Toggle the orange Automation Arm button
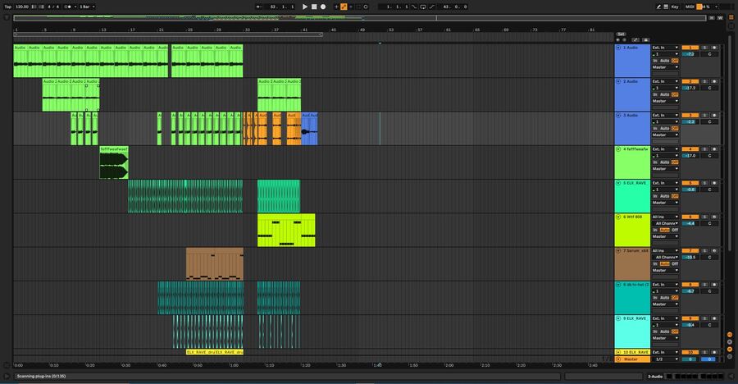 pos(344,7)
